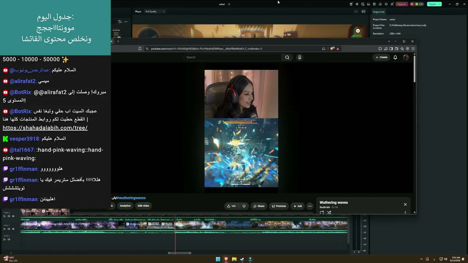This screenshot has height=263, width=468.
Task: Click the Wuthering waves playlist title
Action: click(333, 202)
